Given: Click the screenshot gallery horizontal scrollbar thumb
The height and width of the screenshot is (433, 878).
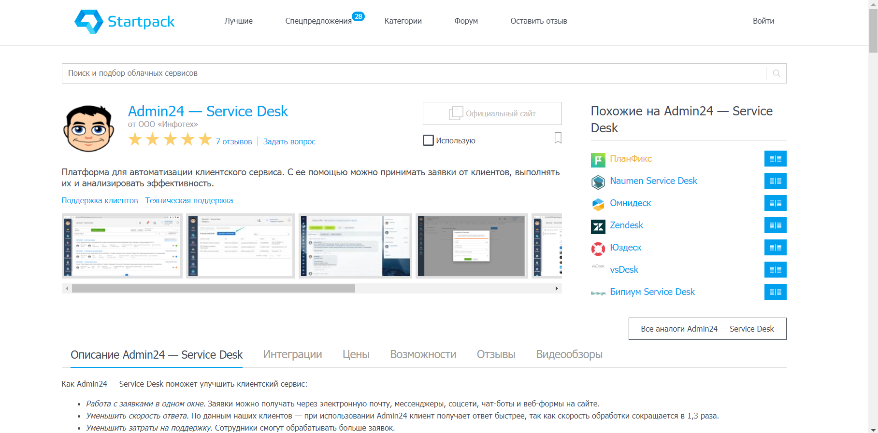Looking at the screenshot, I should coord(214,289).
